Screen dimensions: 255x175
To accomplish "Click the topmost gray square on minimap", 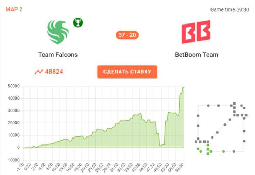I will click(234, 103).
